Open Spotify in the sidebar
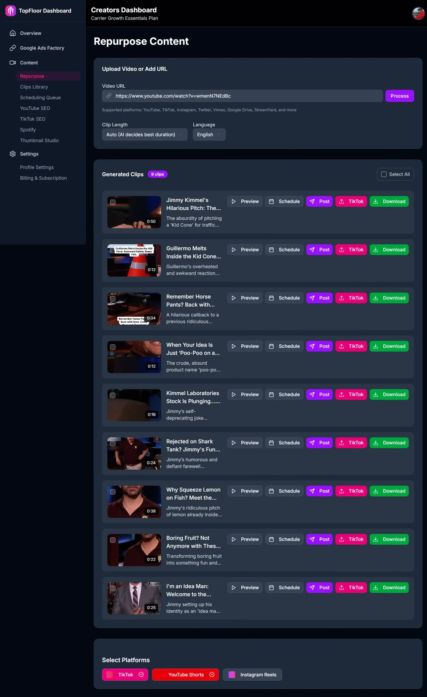Viewport: 427px width, 697px height. click(28, 130)
